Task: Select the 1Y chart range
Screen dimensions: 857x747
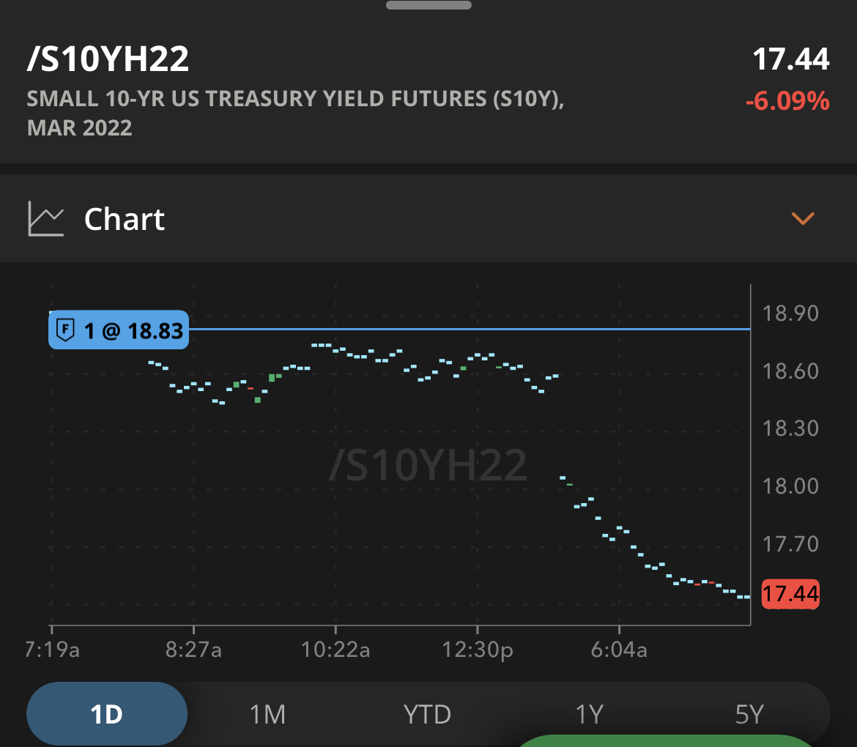Action: click(x=589, y=714)
